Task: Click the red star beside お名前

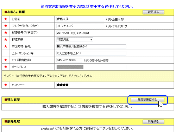Action: click(6, 19)
